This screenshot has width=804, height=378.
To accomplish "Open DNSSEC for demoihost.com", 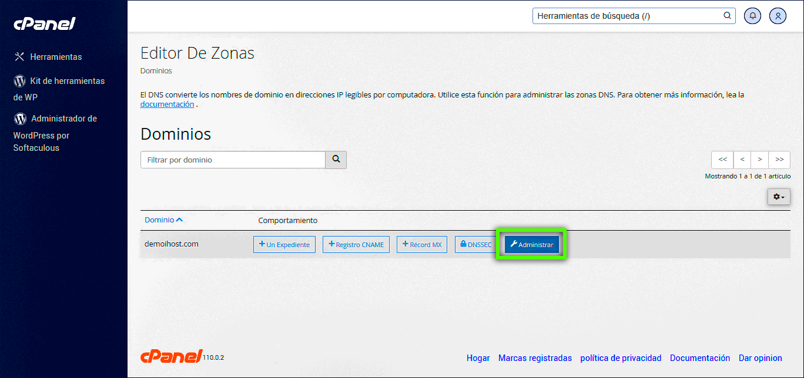I will 475,245.
